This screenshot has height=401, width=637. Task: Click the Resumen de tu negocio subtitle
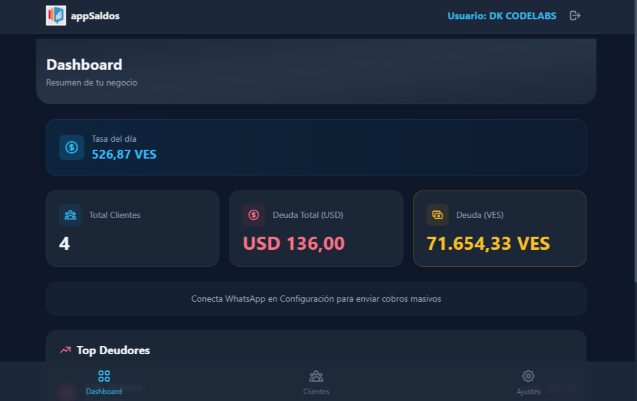91,82
